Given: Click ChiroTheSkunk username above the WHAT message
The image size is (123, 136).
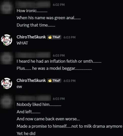Looking at the screenshot, I should pyautogui.click(x=31, y=37).
